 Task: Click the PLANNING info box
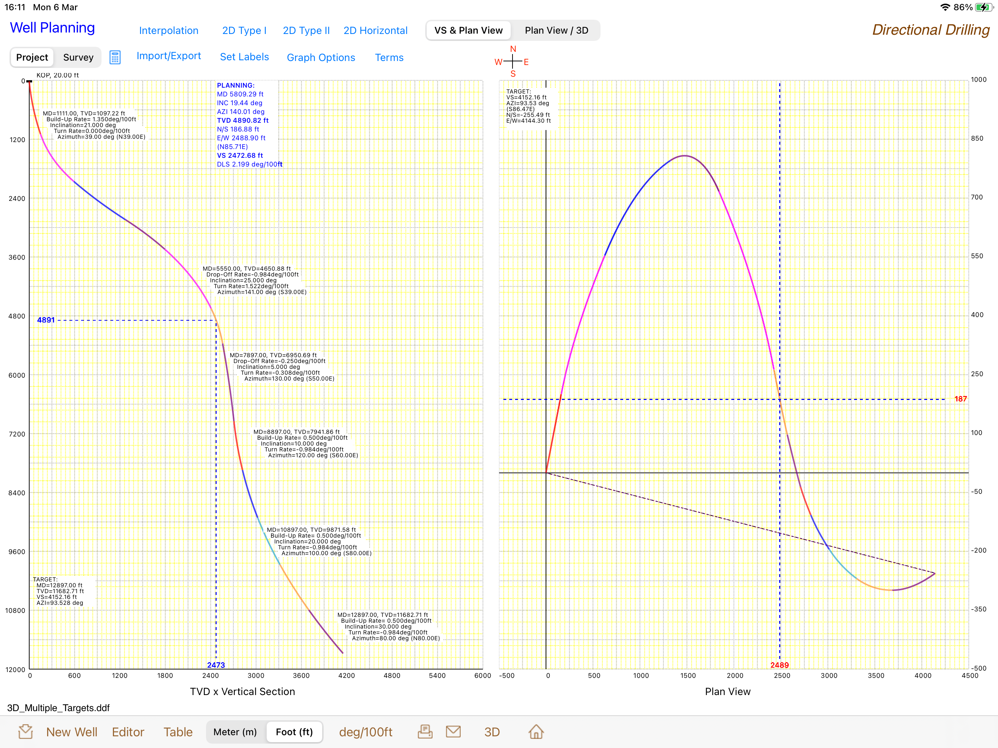pos(247,125)
